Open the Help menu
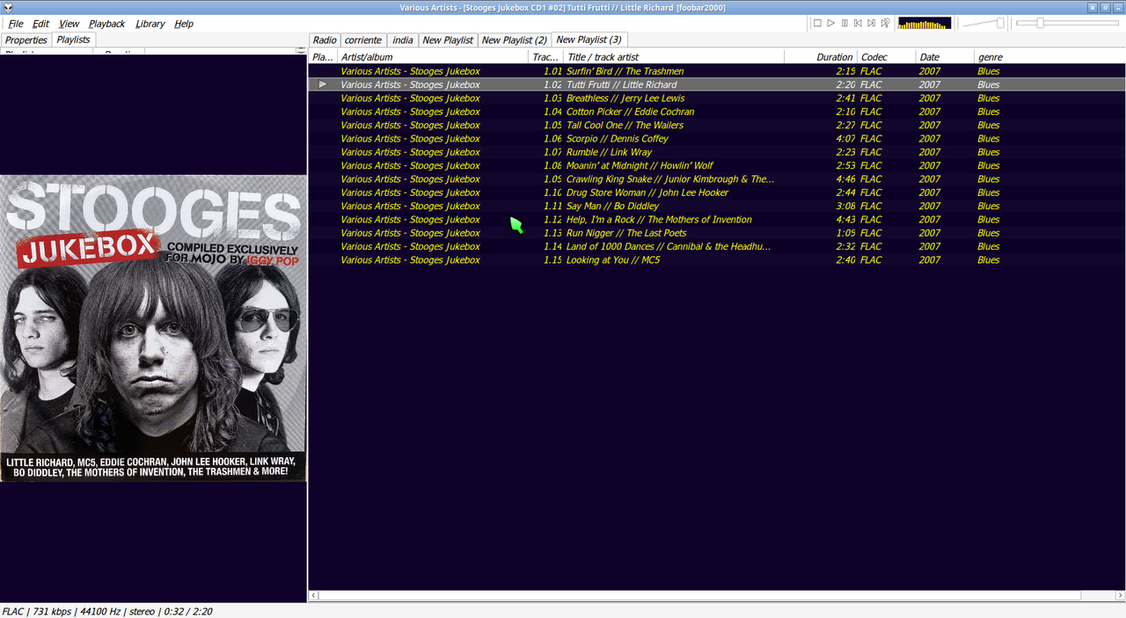 [184, 24]
